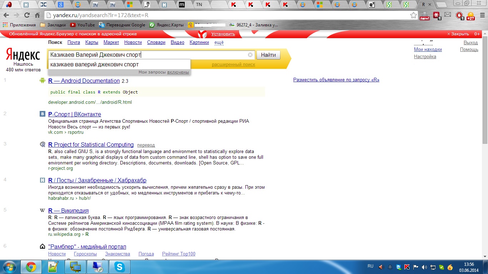This screenshot has width=488, height=274.
Task: Click the 'new!' extension icon
Action: pos(424,16)
